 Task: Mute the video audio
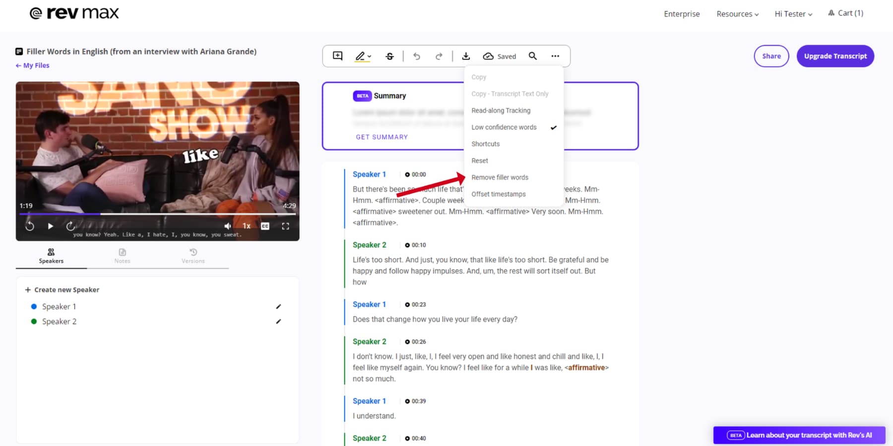click(227, 225)
